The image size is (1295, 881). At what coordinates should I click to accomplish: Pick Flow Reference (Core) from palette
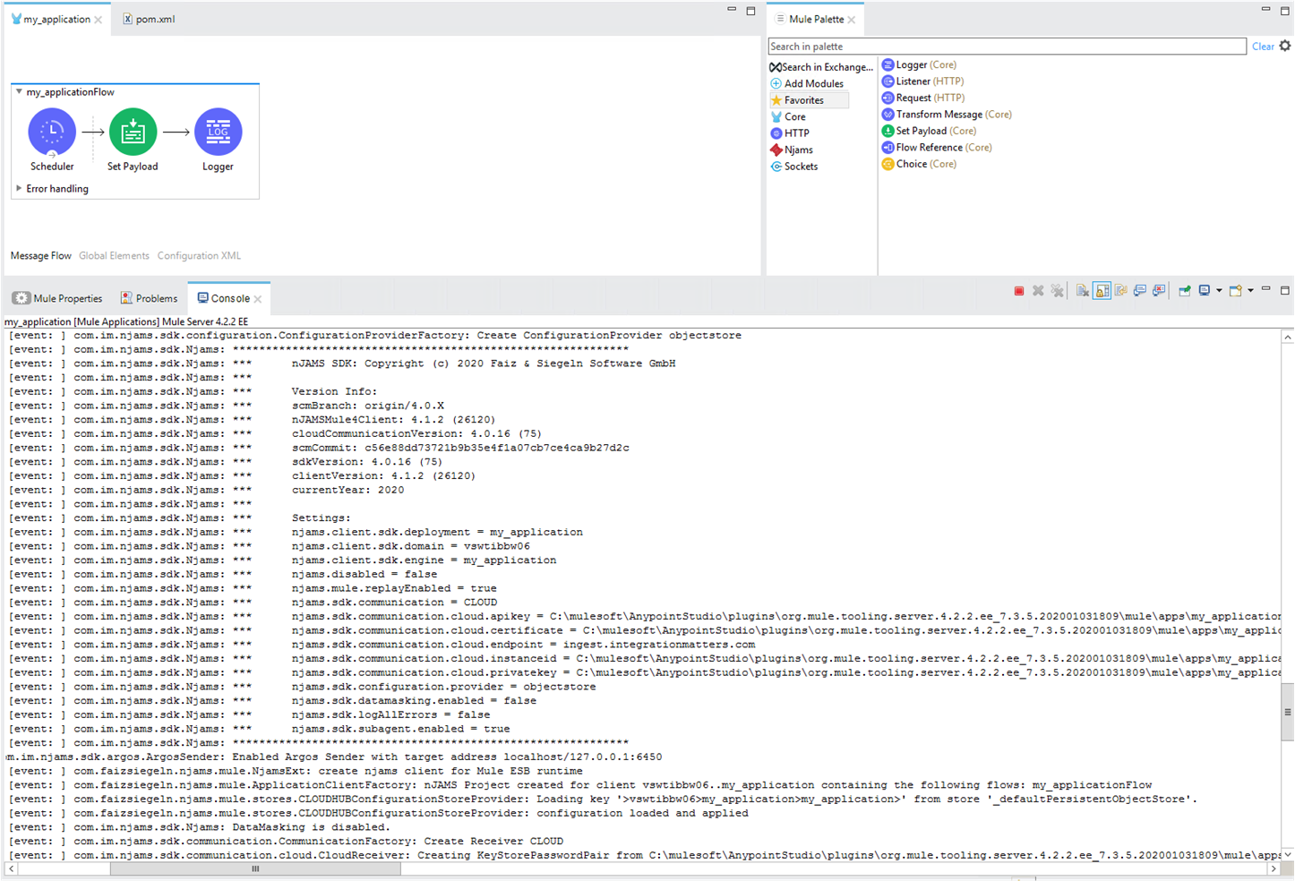coord(937,148)
